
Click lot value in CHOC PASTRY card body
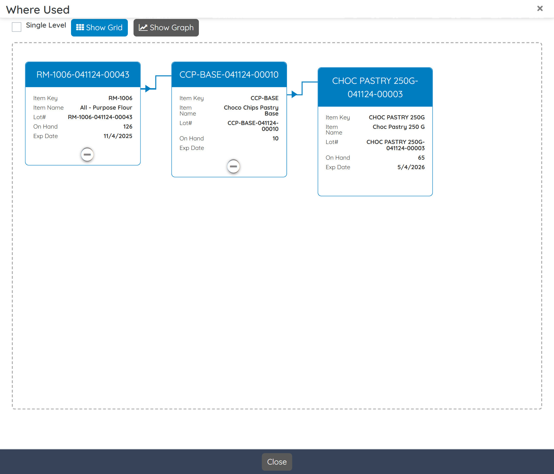[396, 145]
